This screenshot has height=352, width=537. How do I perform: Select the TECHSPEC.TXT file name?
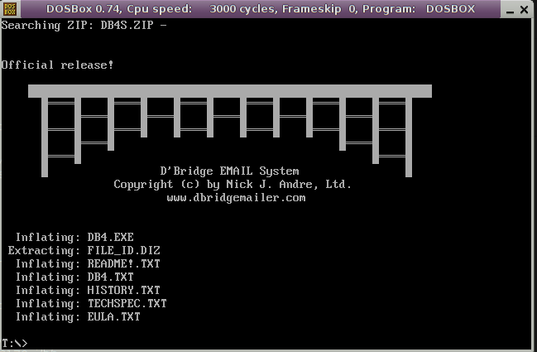coord(127,304)
